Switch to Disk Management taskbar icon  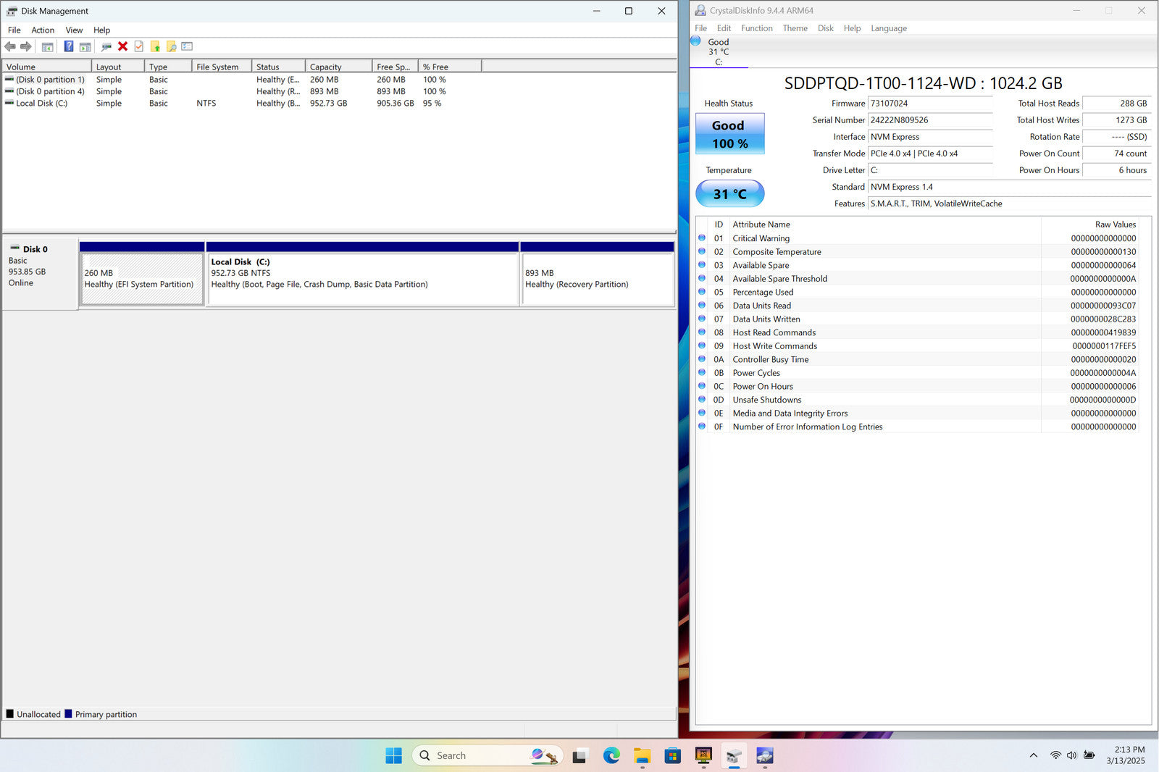click(734, 755)
